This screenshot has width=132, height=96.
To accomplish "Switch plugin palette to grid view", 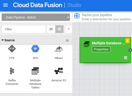I will coord(59,29).
